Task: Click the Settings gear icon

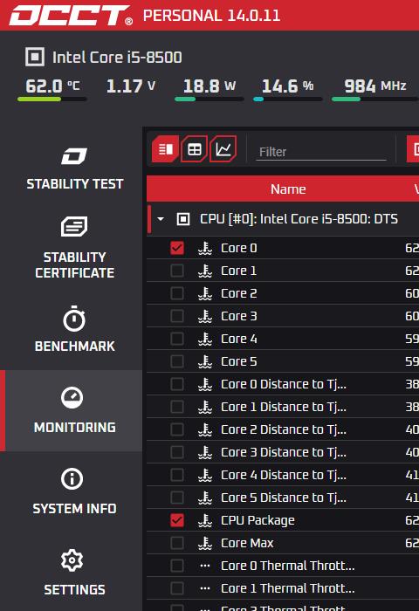Action: (72, 560)
